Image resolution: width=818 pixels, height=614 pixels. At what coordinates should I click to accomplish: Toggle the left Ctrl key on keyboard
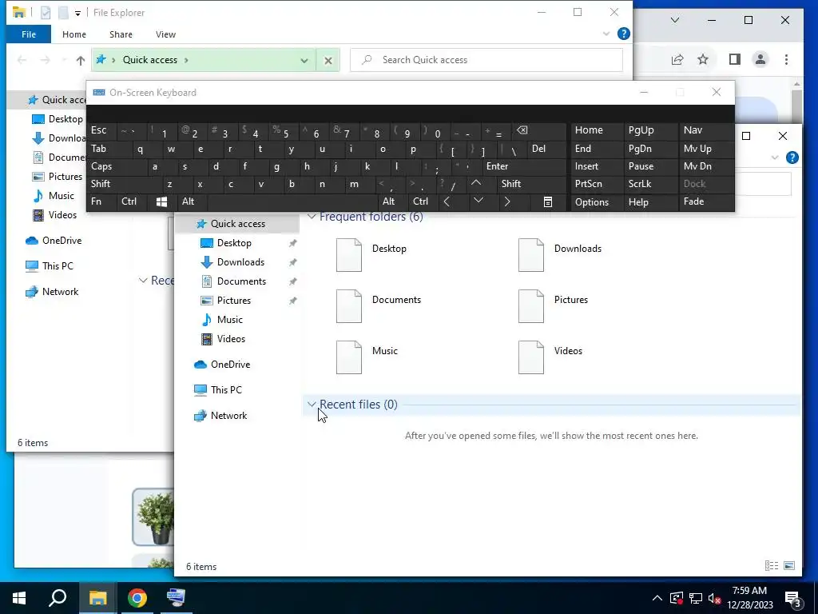[x=132, y=201]
